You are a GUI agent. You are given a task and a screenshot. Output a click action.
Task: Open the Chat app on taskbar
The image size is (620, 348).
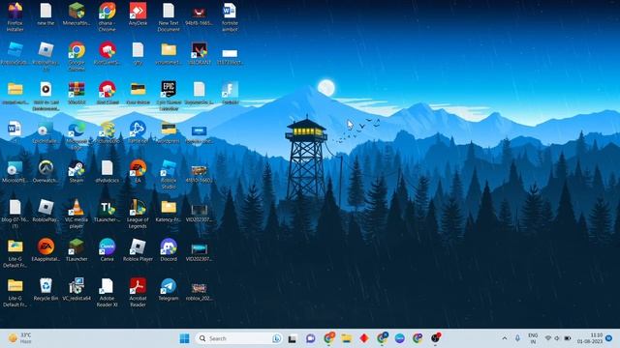point(310,338)
